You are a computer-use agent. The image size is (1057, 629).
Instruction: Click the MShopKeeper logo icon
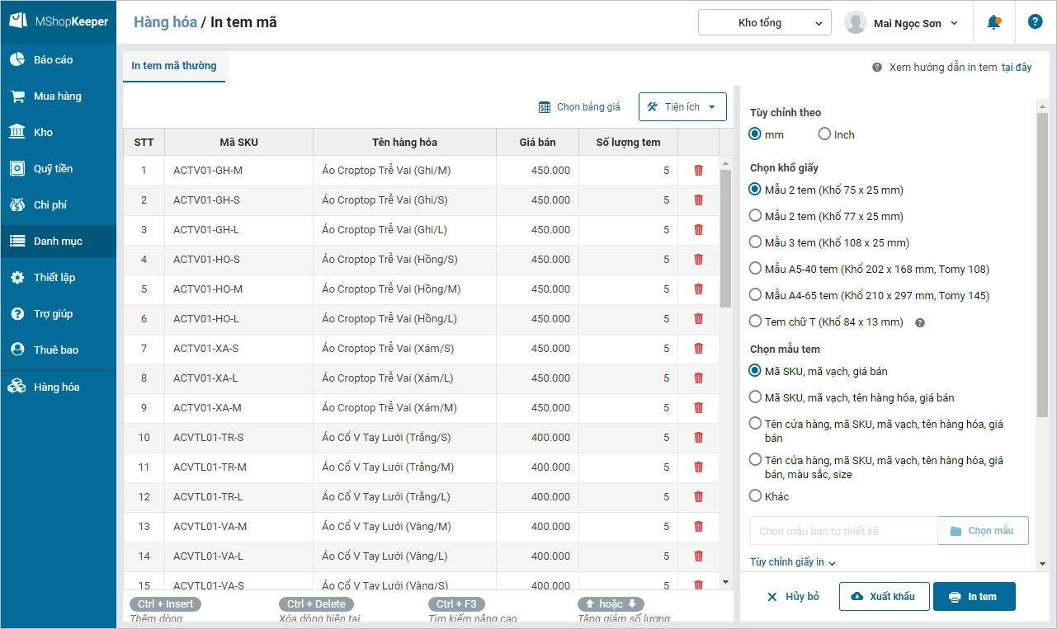18,21
